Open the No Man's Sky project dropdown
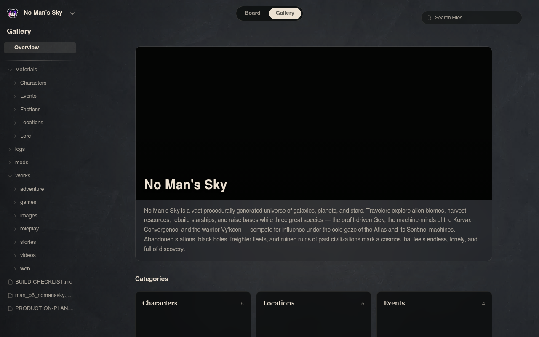This screenshot has height=337, width=539. click(x=72, y=13)
